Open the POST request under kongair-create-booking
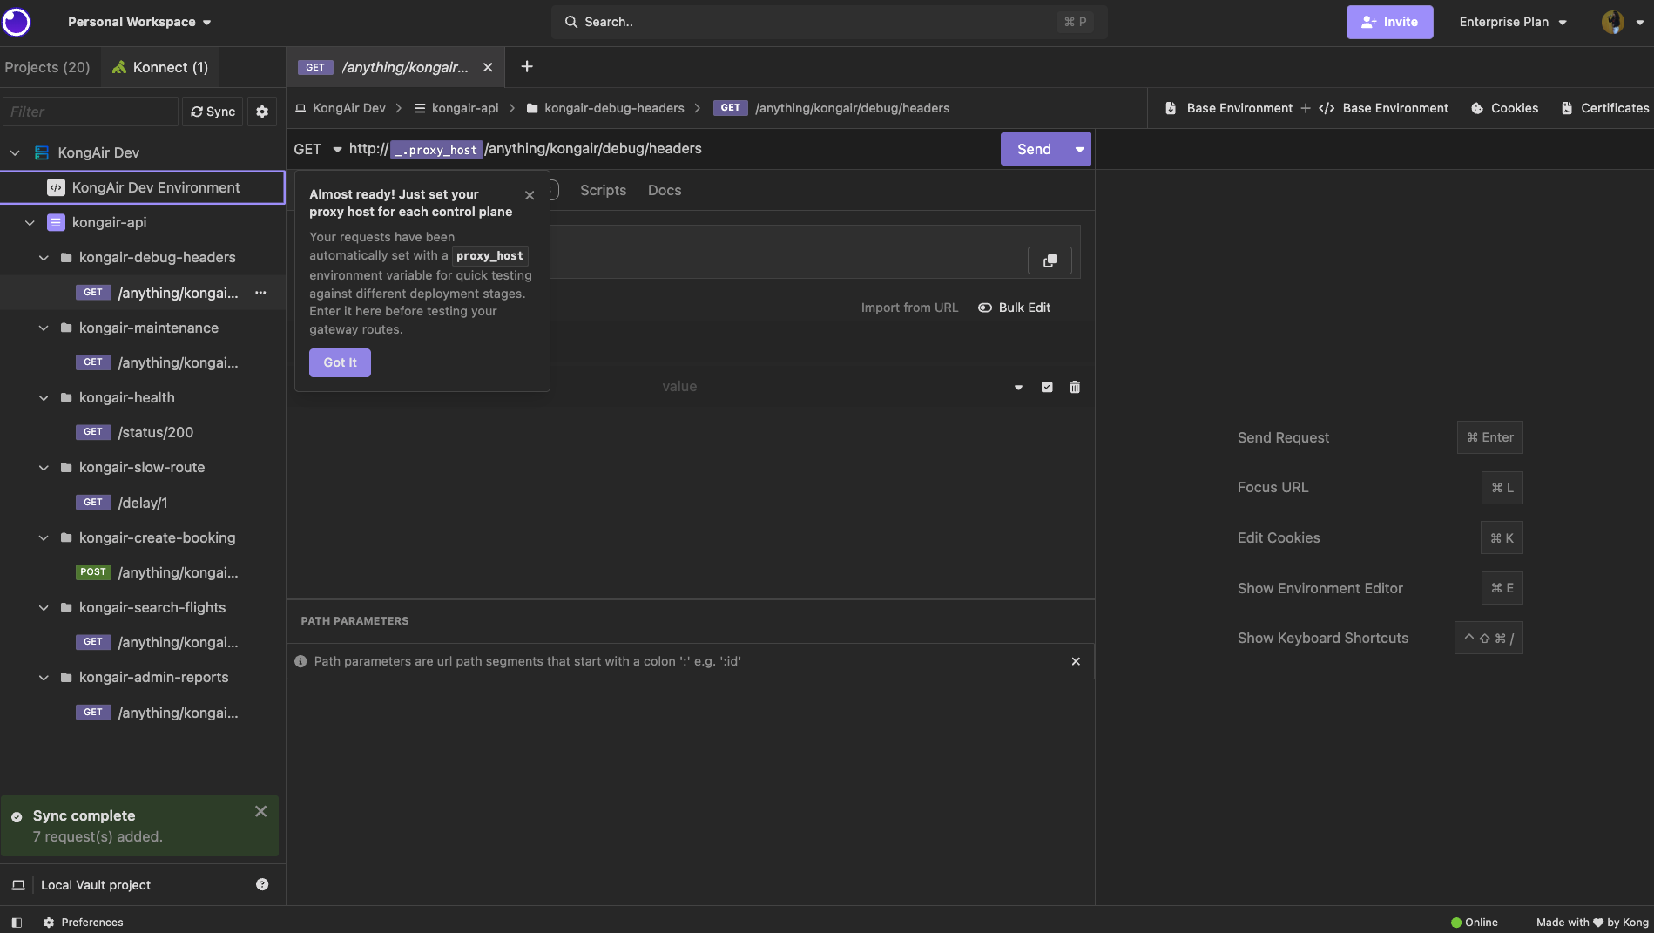Image resolution: width=1654 pixels, height=933 pixels. [142, 572]
